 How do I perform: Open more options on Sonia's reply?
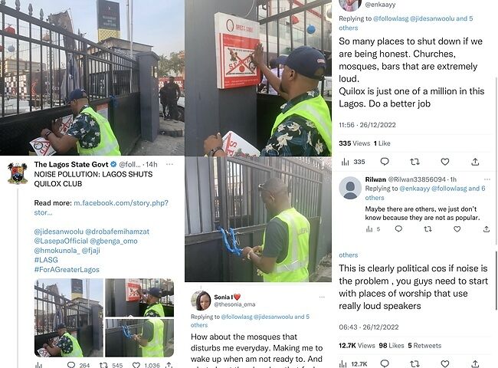(x=322, y=297)
